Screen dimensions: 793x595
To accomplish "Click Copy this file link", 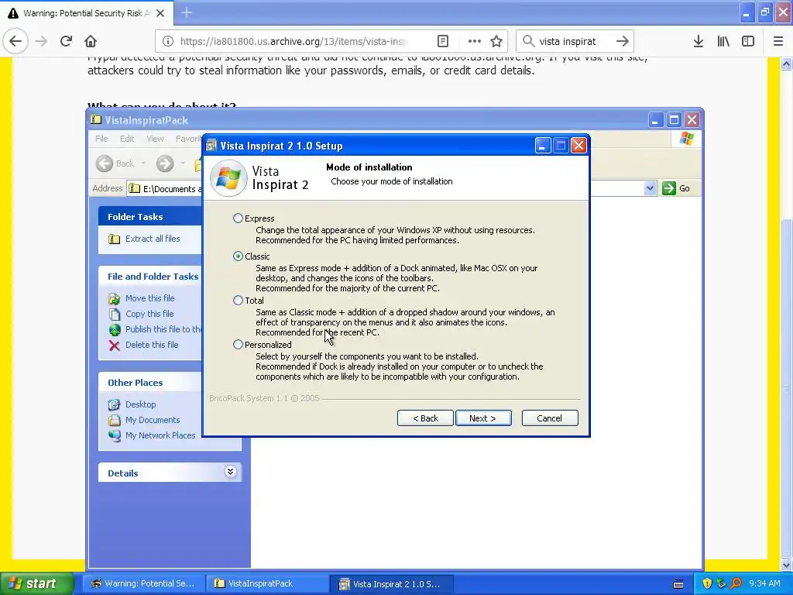I will [x=149, y=314].
